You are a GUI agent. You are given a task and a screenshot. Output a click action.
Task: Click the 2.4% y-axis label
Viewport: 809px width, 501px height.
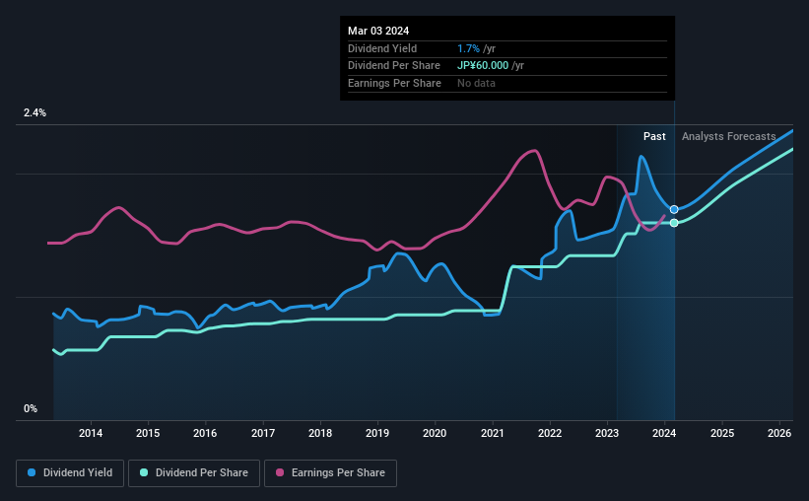tap(34, 112)
